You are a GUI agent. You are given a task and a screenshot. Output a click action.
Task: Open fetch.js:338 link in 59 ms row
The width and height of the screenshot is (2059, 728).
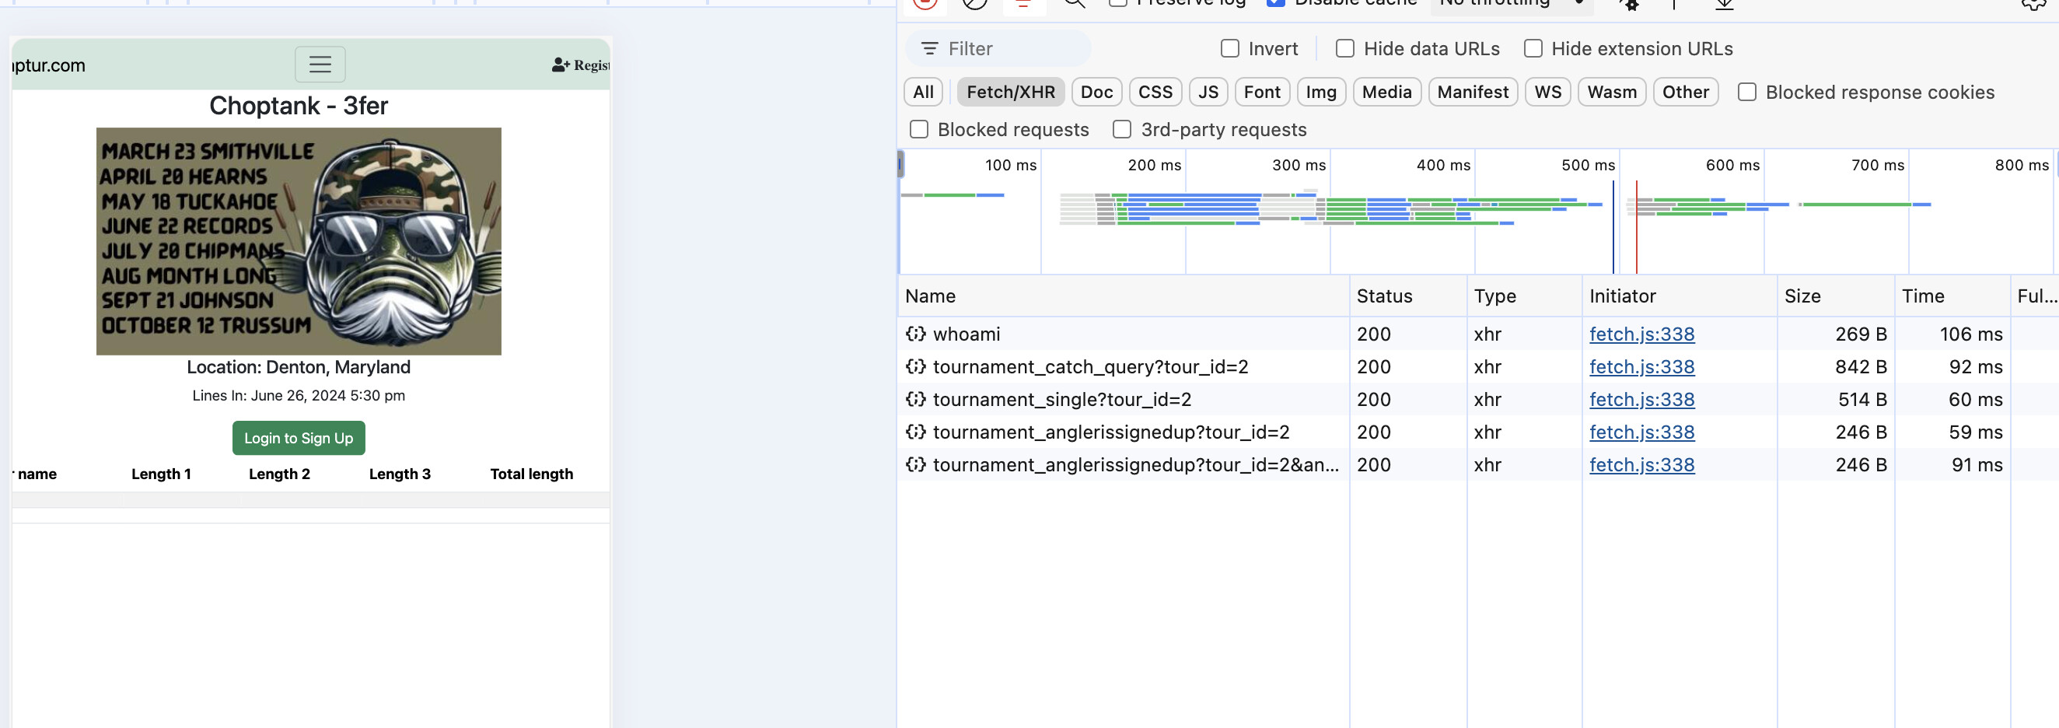tap(1641, 432)
